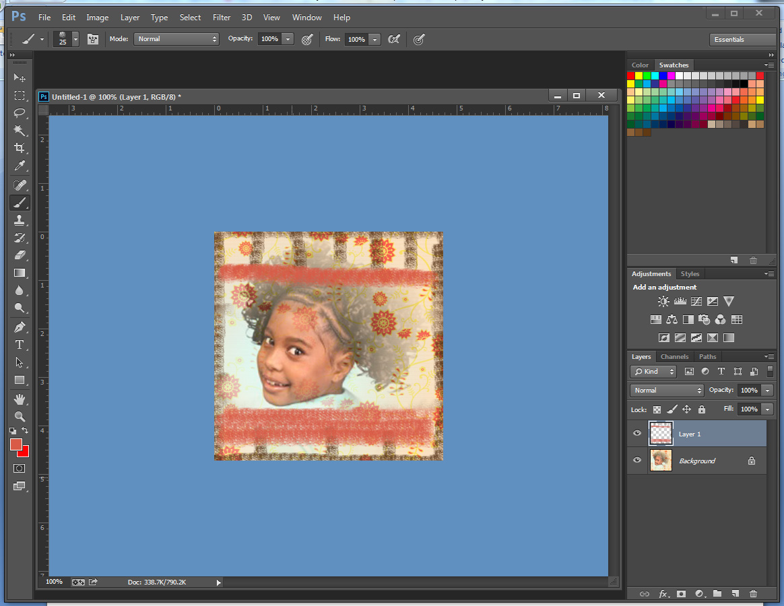The height and width of the screenshot is (606, 784).
Task: Select the Eyedropper tool
Action: (x=20, y=166)
